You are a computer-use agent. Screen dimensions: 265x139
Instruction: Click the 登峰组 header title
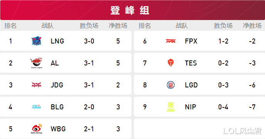pyautogui.click(x=130, y=10)
